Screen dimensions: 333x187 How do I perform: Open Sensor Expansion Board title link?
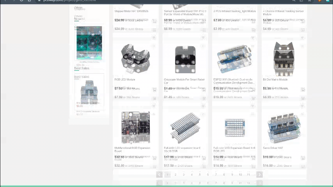185,12
